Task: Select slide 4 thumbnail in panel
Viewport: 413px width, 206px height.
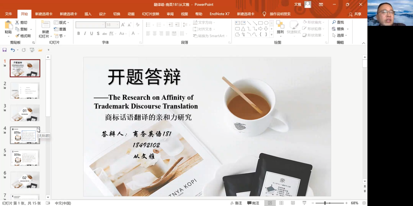Action: click(25, 135)
